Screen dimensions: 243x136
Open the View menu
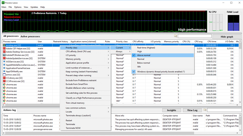pos(26,7)
